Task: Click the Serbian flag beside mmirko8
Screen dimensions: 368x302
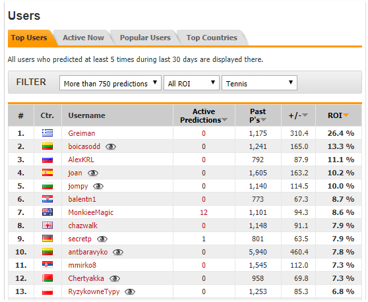Action: point(47,265)
